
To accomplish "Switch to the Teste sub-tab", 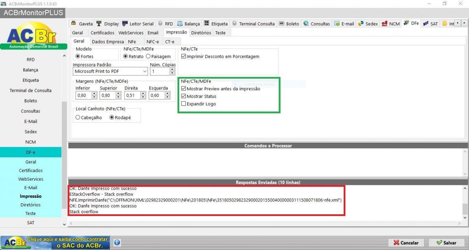I will click(220, 33).
